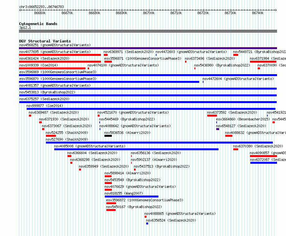Select nsv6548127 Sedlazeck2020 label
The width and height of the screenshot is (286, 236).
click(x=241, y=126)
